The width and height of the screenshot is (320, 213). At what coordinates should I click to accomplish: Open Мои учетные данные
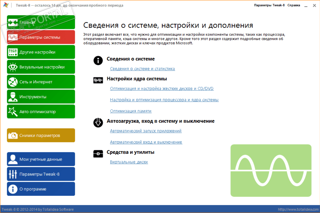pos(41,159)
